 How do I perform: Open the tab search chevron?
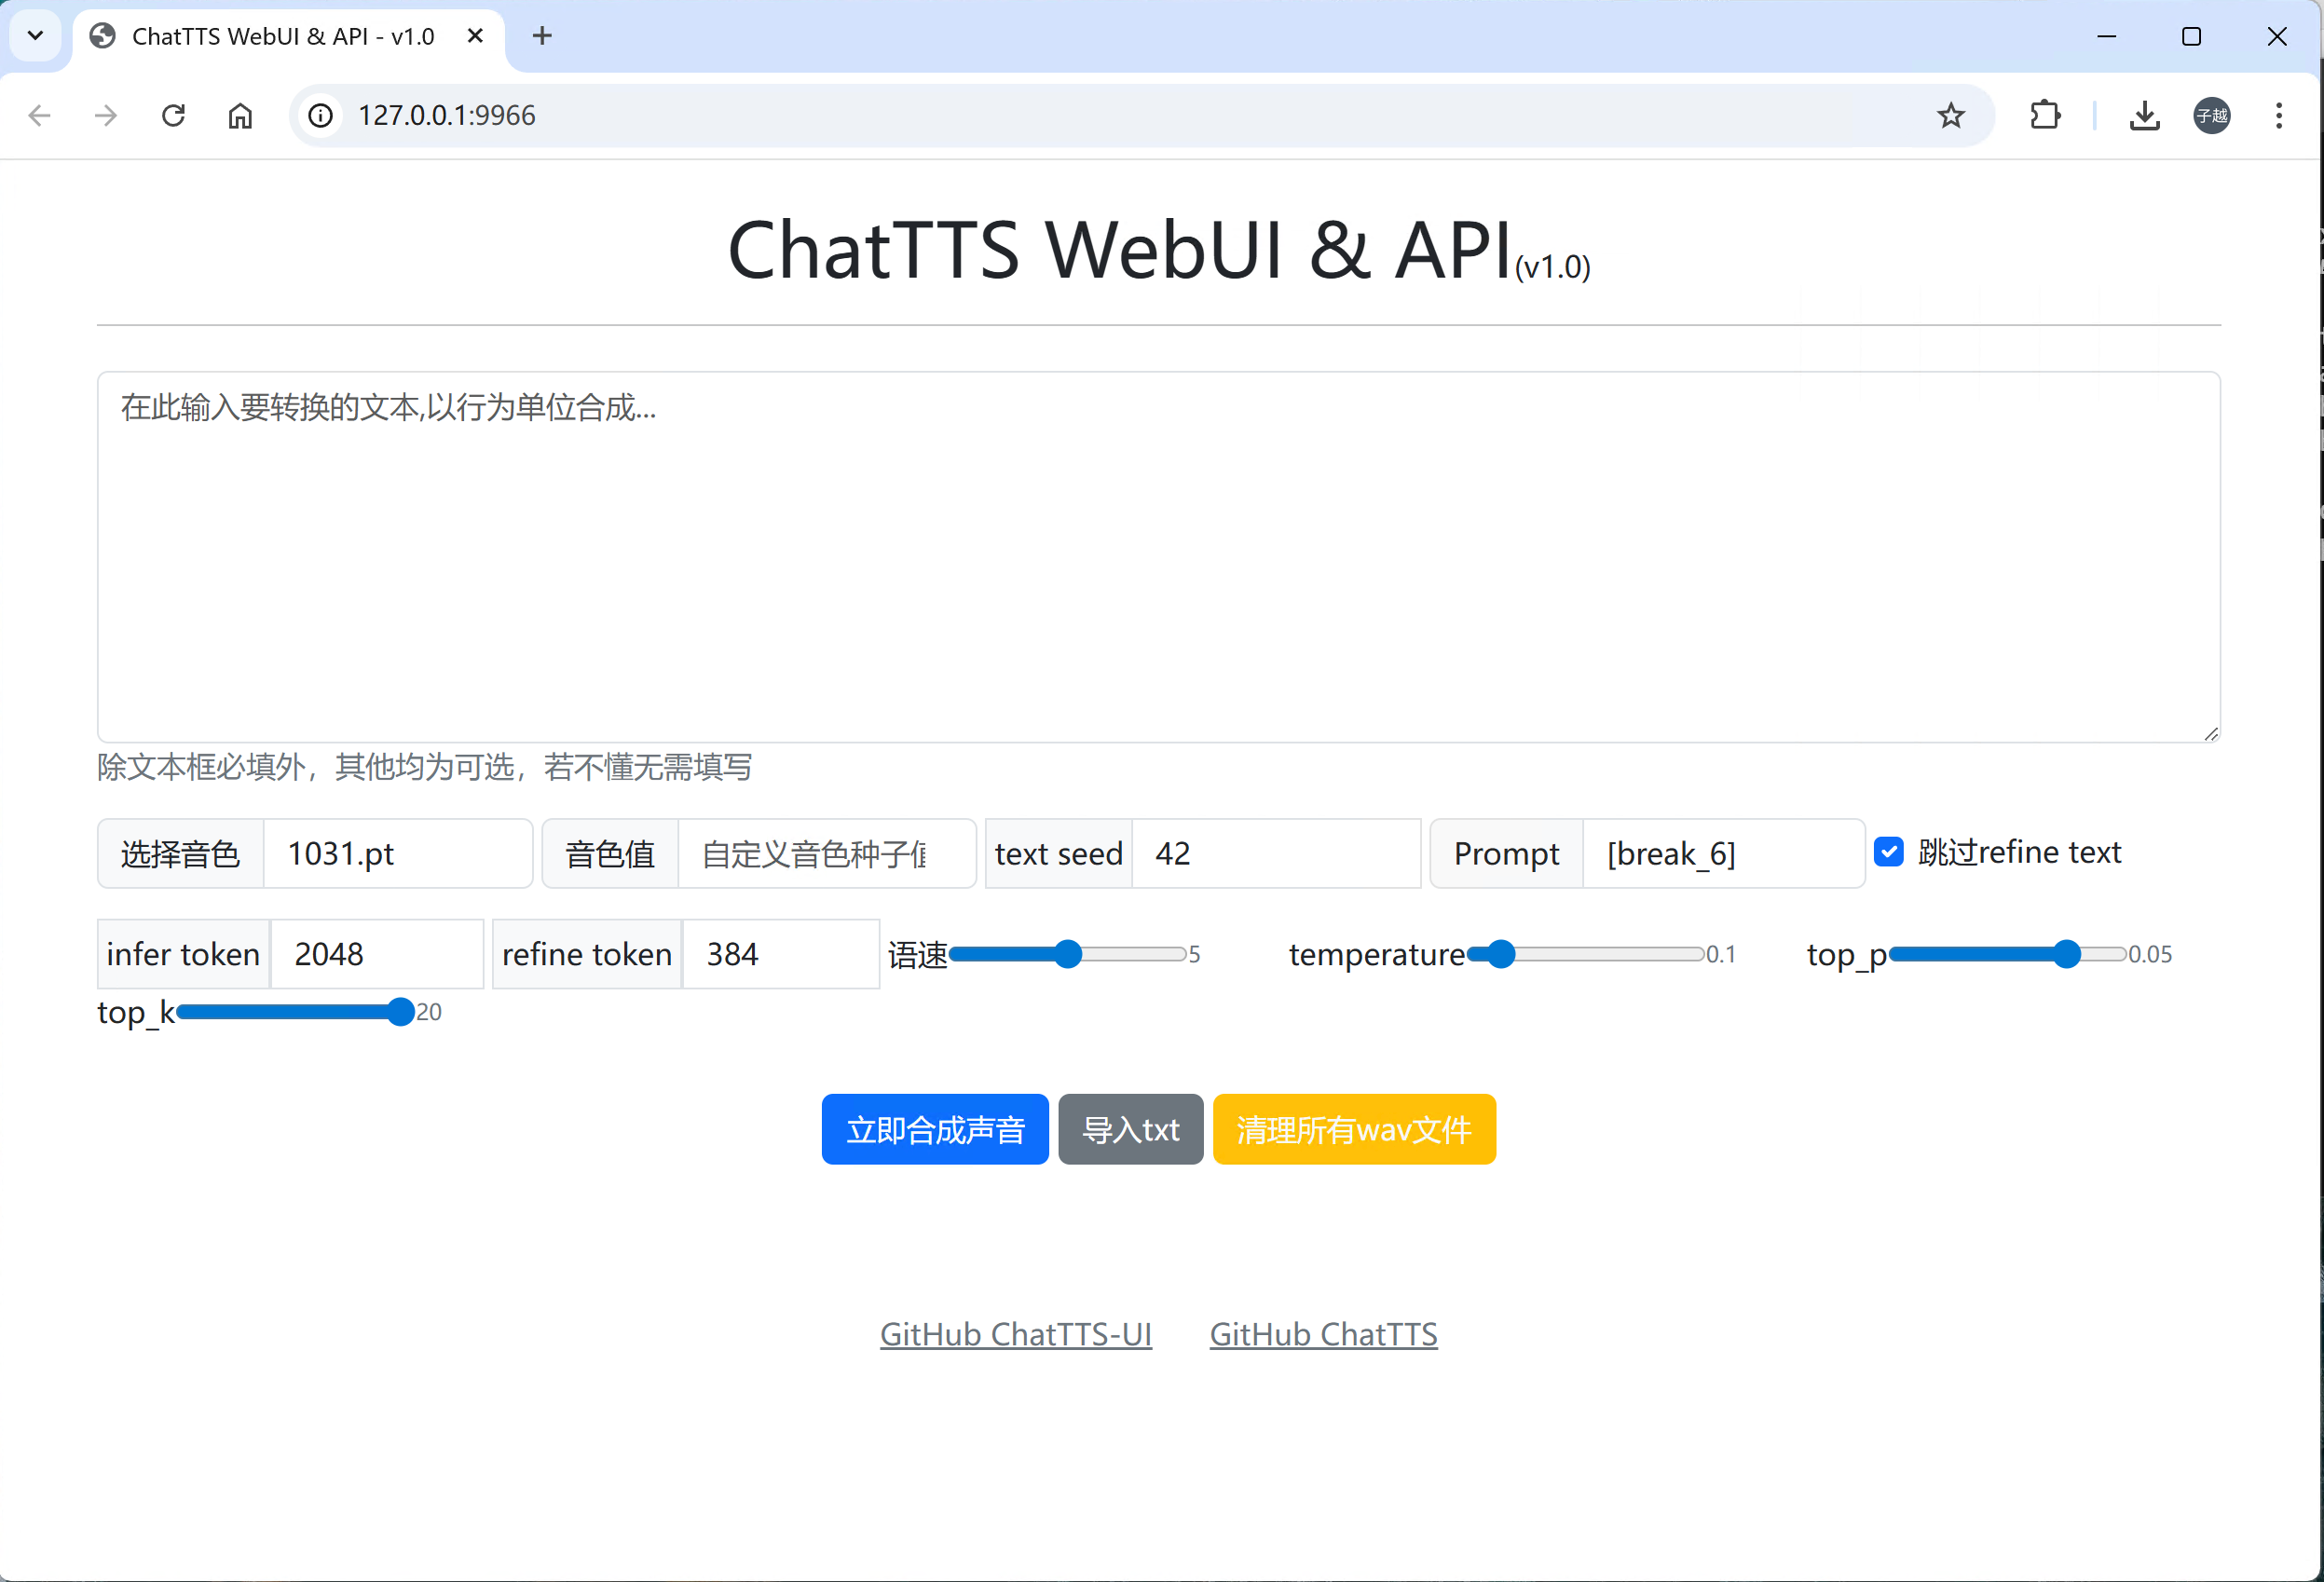[35, 36]
